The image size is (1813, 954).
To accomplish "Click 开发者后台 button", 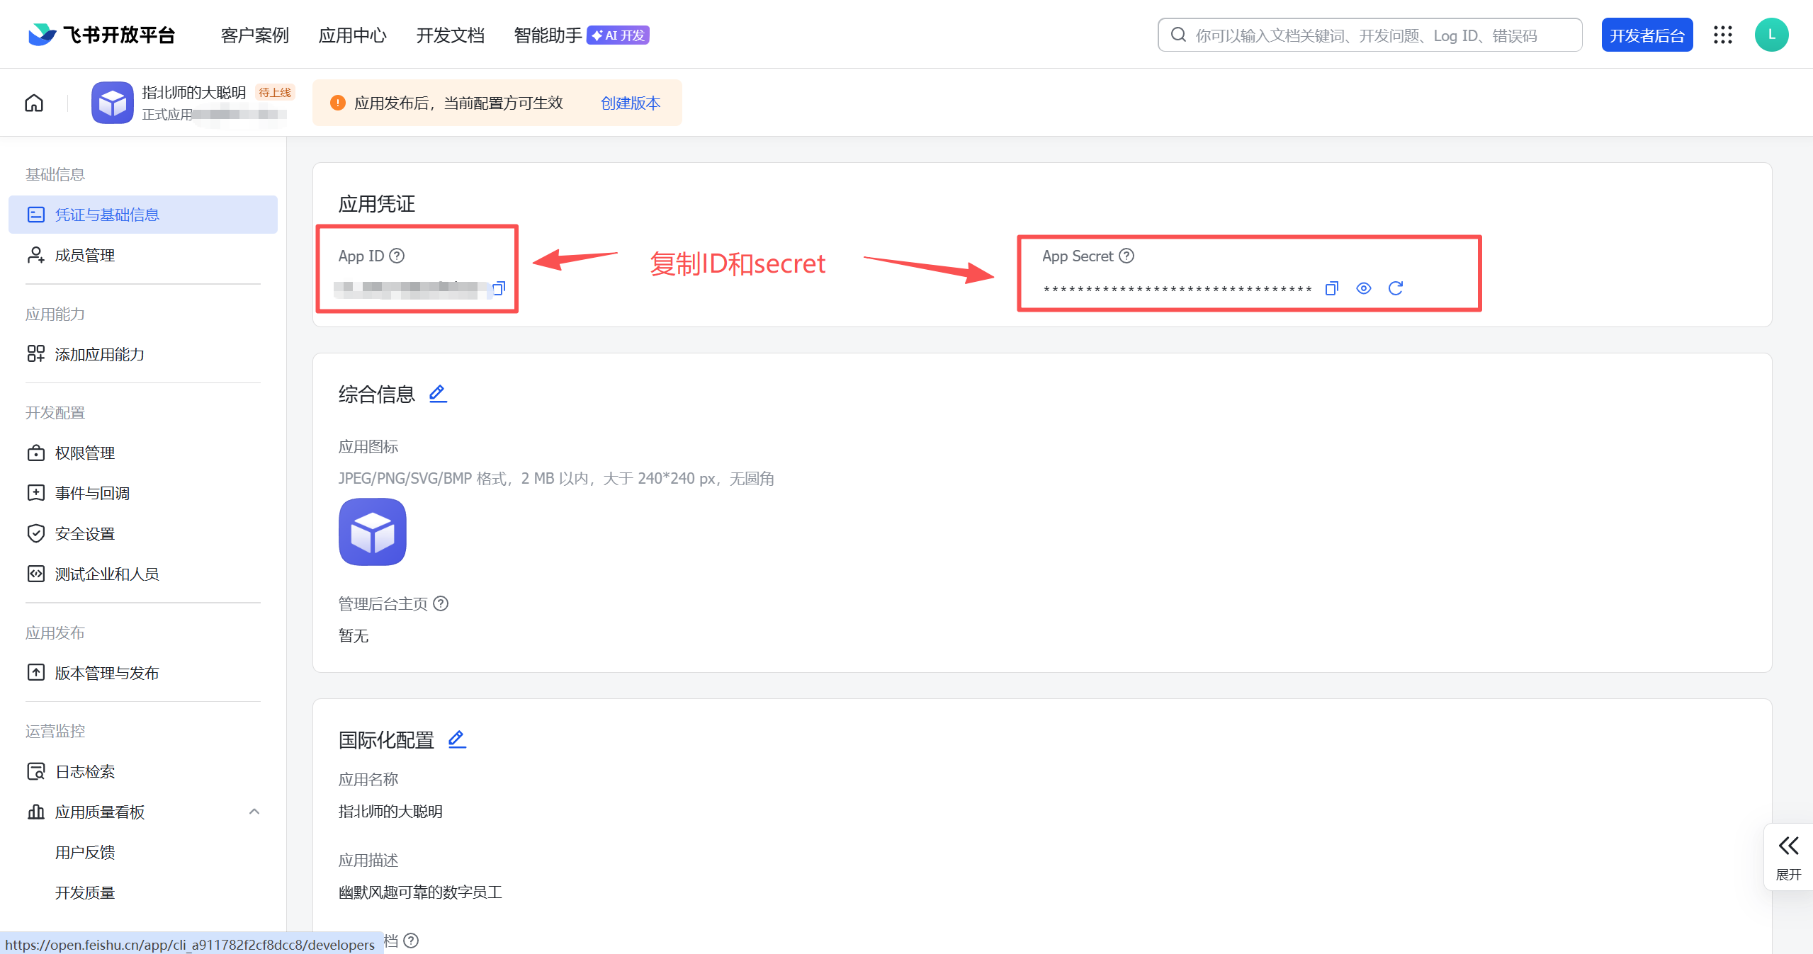I will tap(1647, 35).
